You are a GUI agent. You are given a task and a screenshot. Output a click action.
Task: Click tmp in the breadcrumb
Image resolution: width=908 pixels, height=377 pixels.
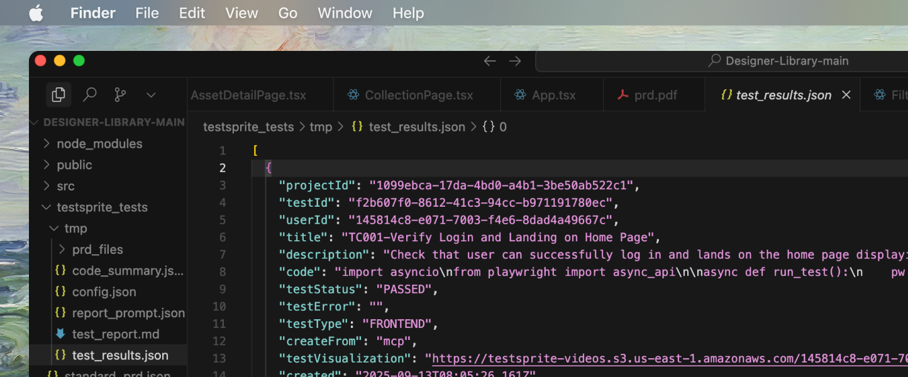(x=321, y=127)
